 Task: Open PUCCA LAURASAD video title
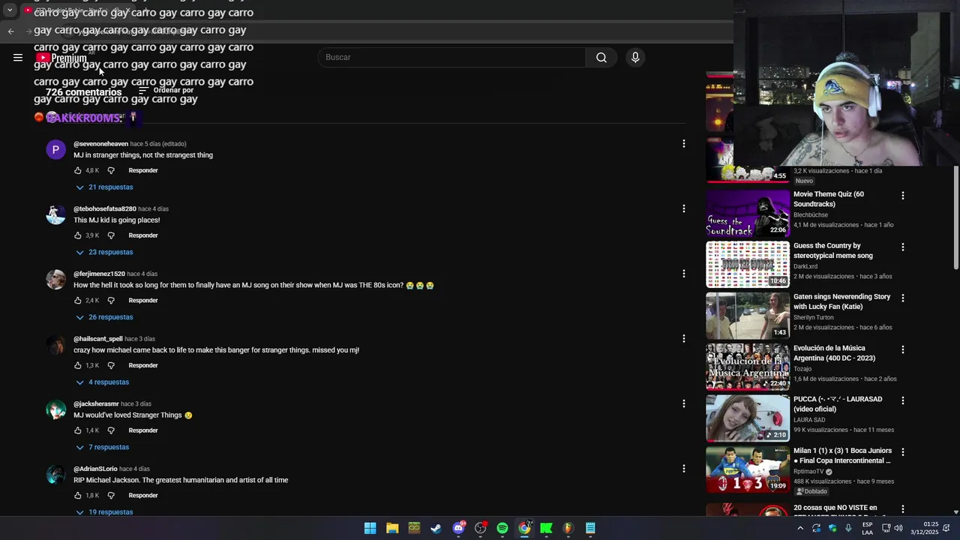point(838,404)
